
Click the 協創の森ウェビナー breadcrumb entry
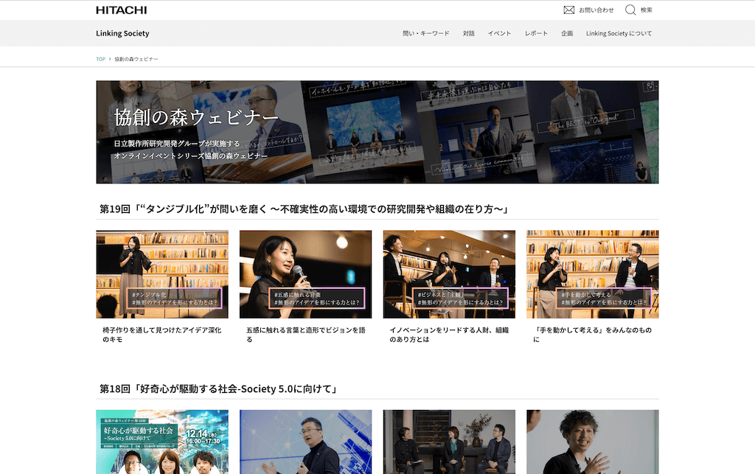point(136,58)
